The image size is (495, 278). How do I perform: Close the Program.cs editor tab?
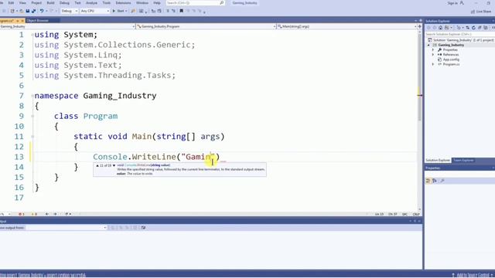(22, 21)
